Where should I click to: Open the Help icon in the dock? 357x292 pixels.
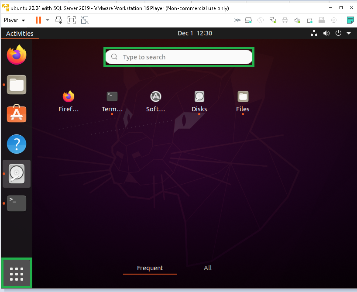pyautogui.click(x=17, y=144)
